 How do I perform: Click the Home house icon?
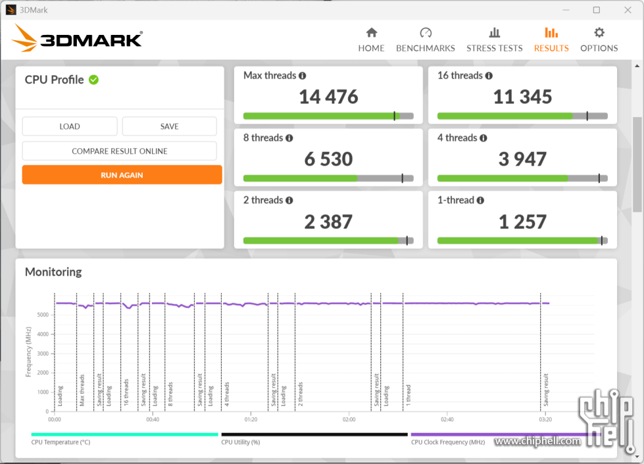(x=371, y=32)
